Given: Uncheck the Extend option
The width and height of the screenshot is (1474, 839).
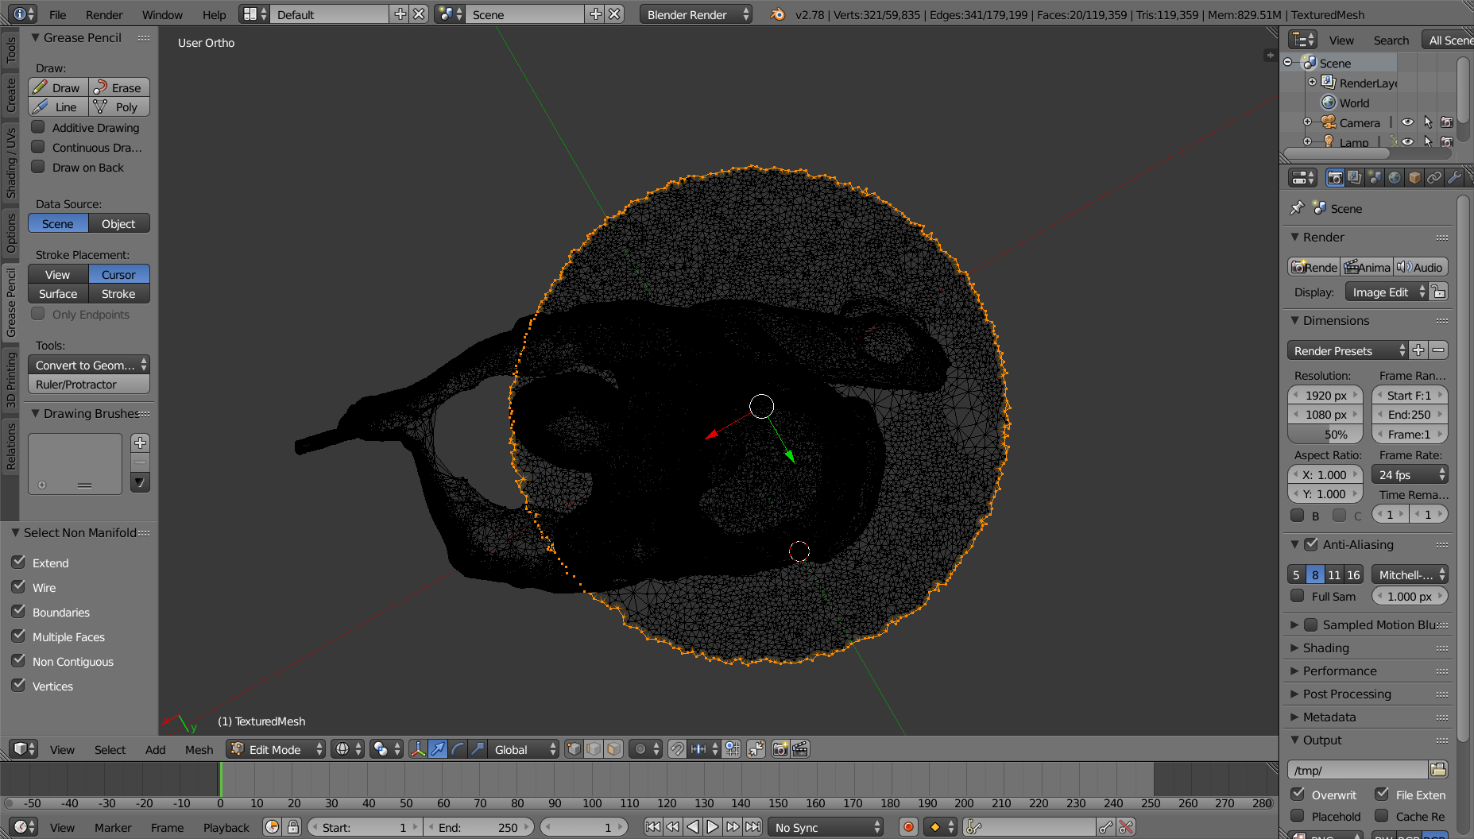Looking at the screenshot, I should tap(19, 562).
